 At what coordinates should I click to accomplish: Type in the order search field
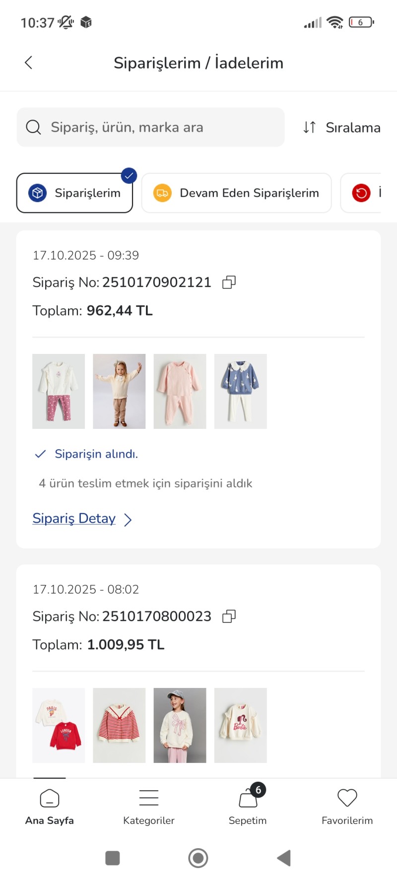(159, 127)
